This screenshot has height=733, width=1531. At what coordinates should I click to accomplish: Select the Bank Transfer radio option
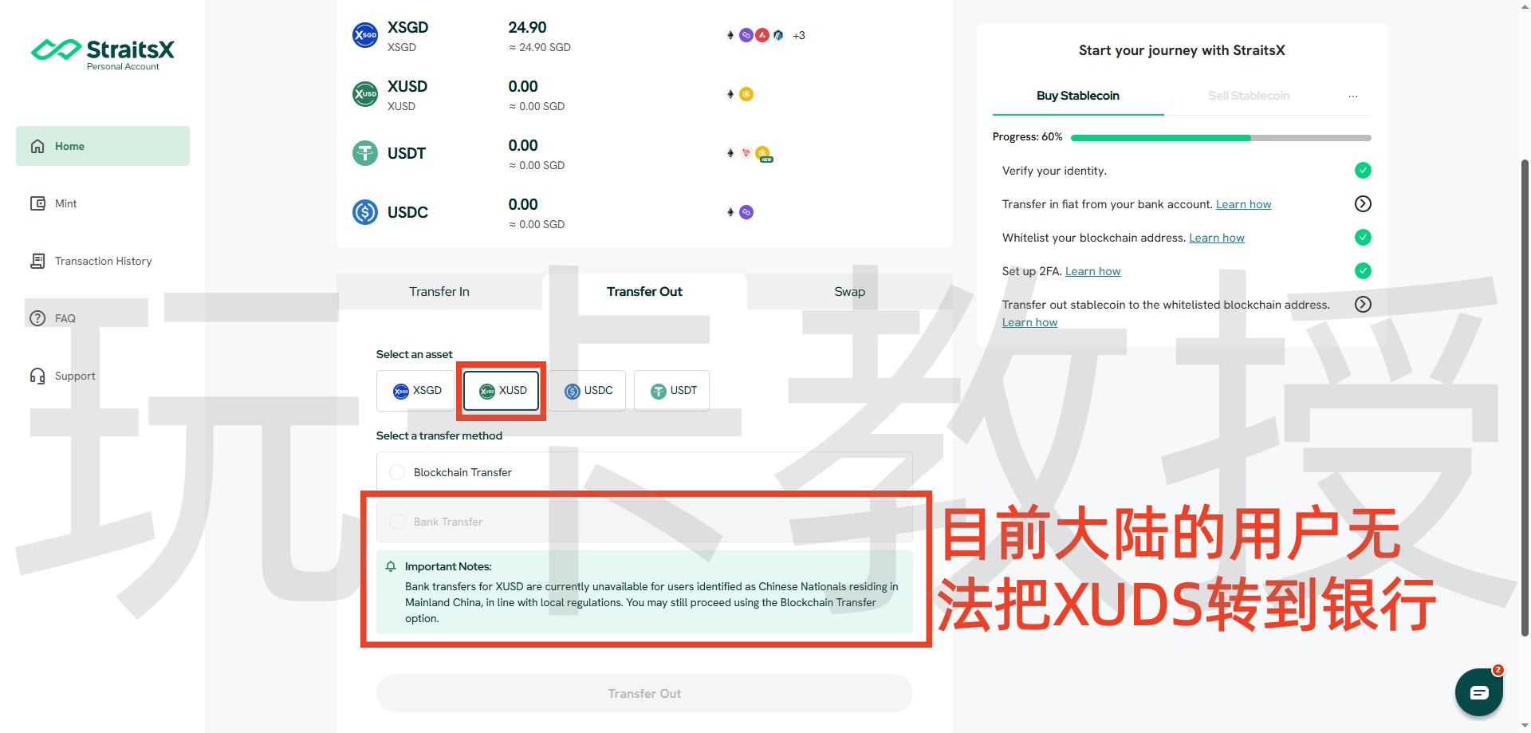pos(397,522)
